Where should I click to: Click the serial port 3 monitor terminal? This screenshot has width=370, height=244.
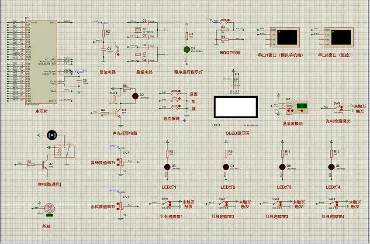click(x=339, y=37)
